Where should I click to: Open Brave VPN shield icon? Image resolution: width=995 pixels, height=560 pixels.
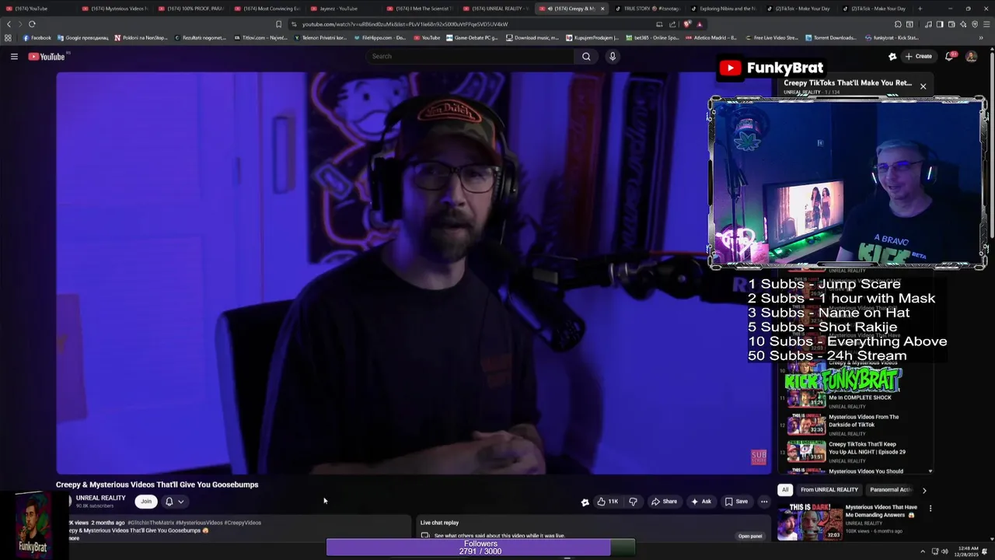pos(975,24)
